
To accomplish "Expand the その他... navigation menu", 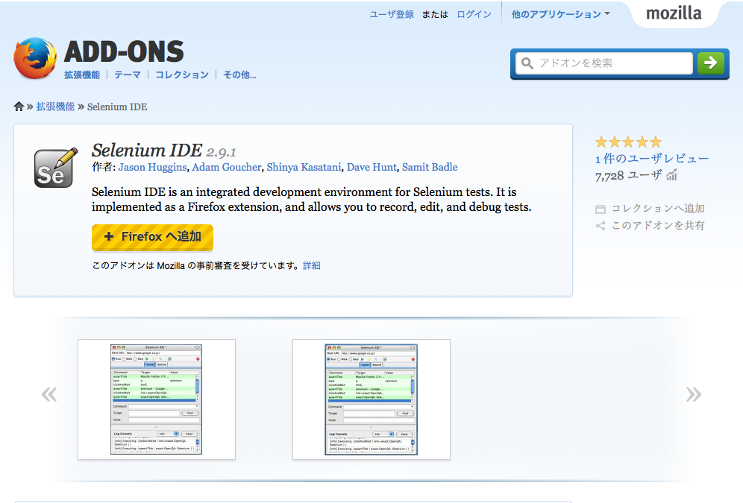I will coord(239,75).
